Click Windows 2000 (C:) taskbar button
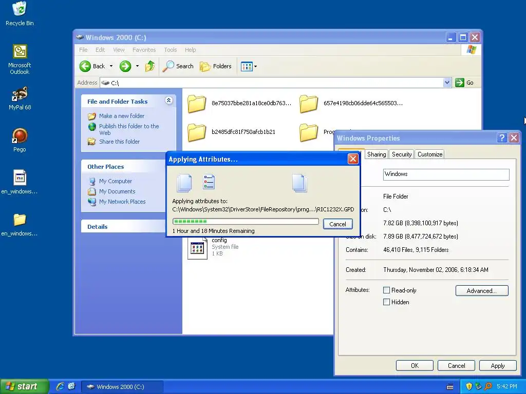Viewport: 526px width, 394px height. [122, 387]
